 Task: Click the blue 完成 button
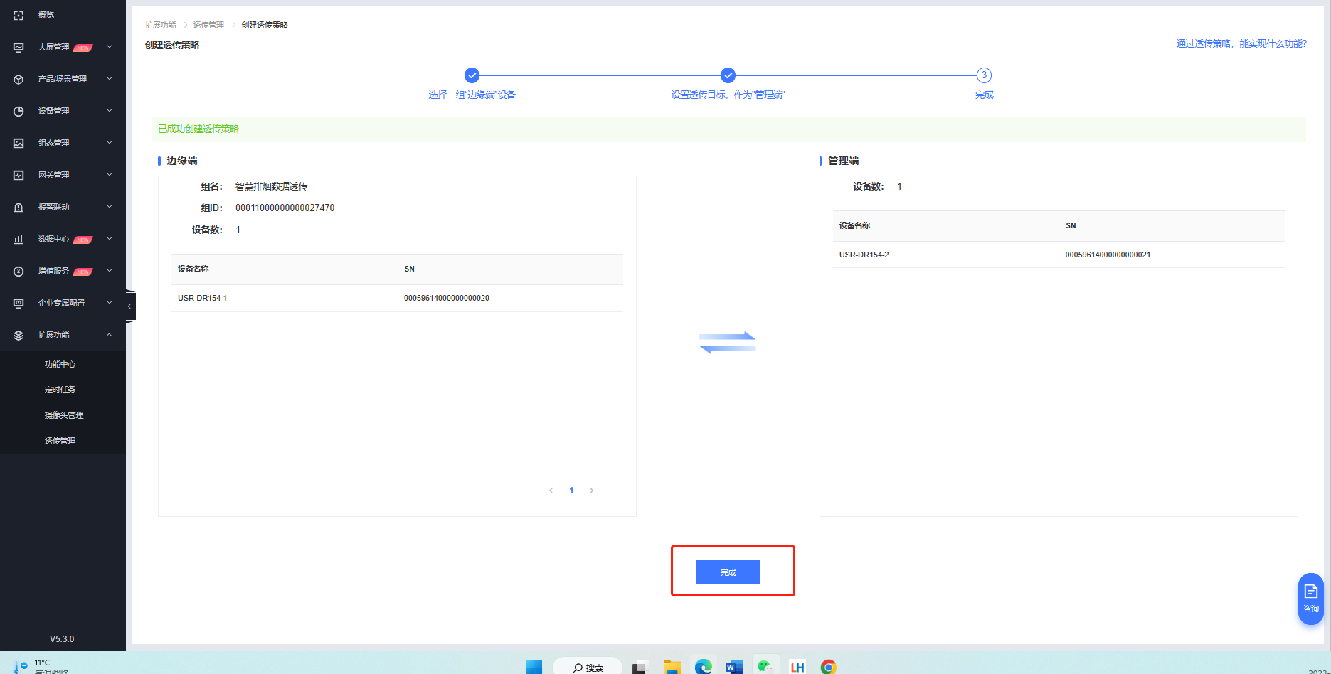click(728, 572)
